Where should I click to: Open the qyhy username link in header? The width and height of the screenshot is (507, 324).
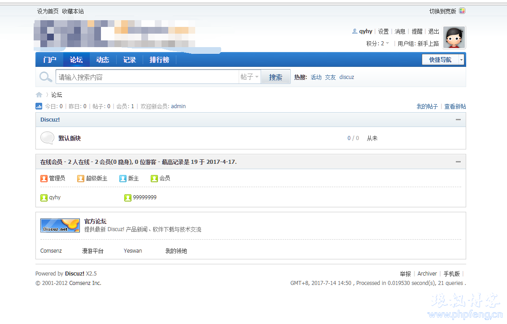pos(366,31)
